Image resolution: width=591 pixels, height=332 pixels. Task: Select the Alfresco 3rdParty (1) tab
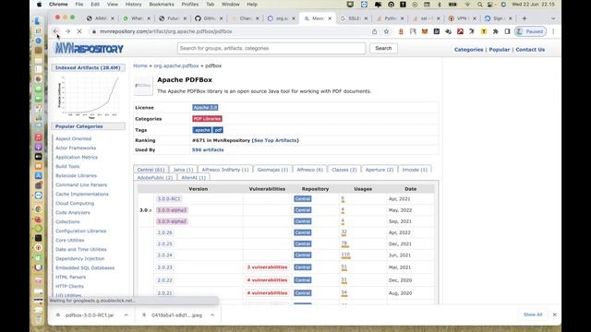tap(225, 170)
